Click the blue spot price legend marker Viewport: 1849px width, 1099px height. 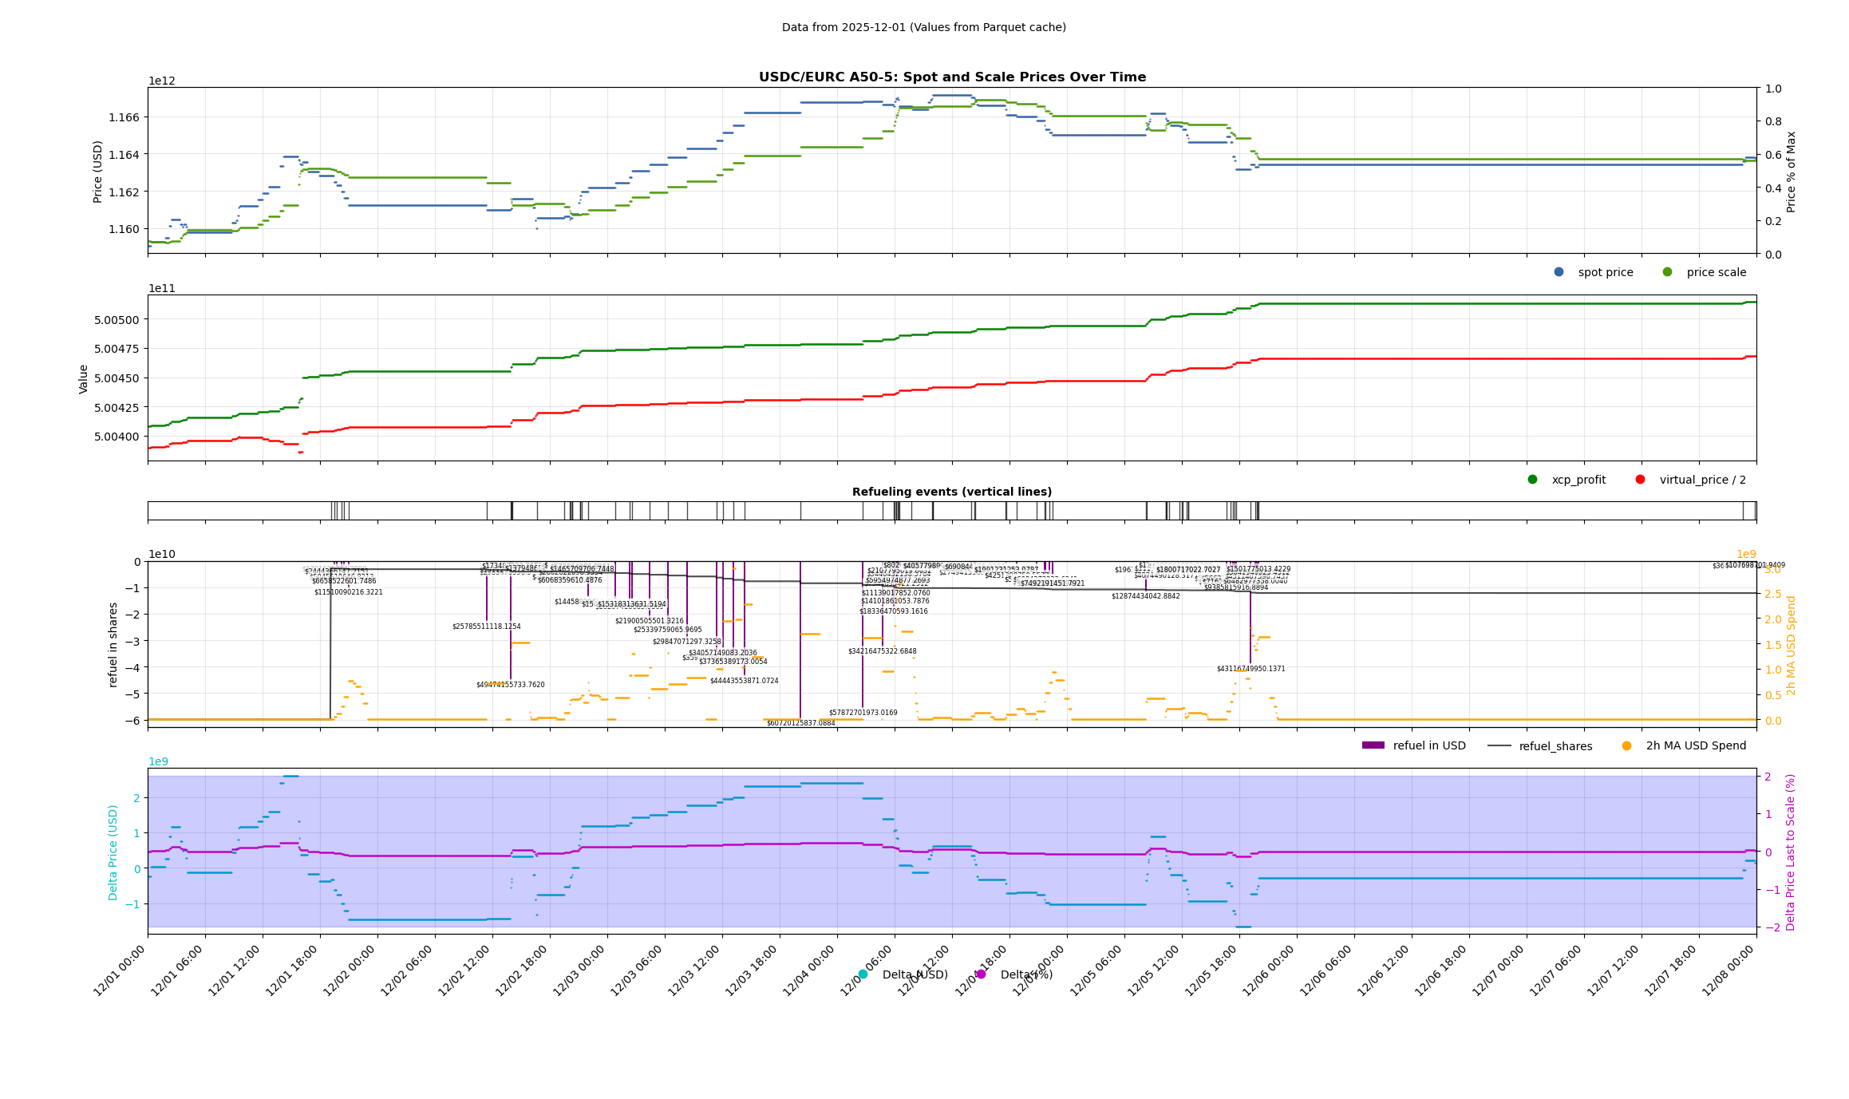(1559, 272)
